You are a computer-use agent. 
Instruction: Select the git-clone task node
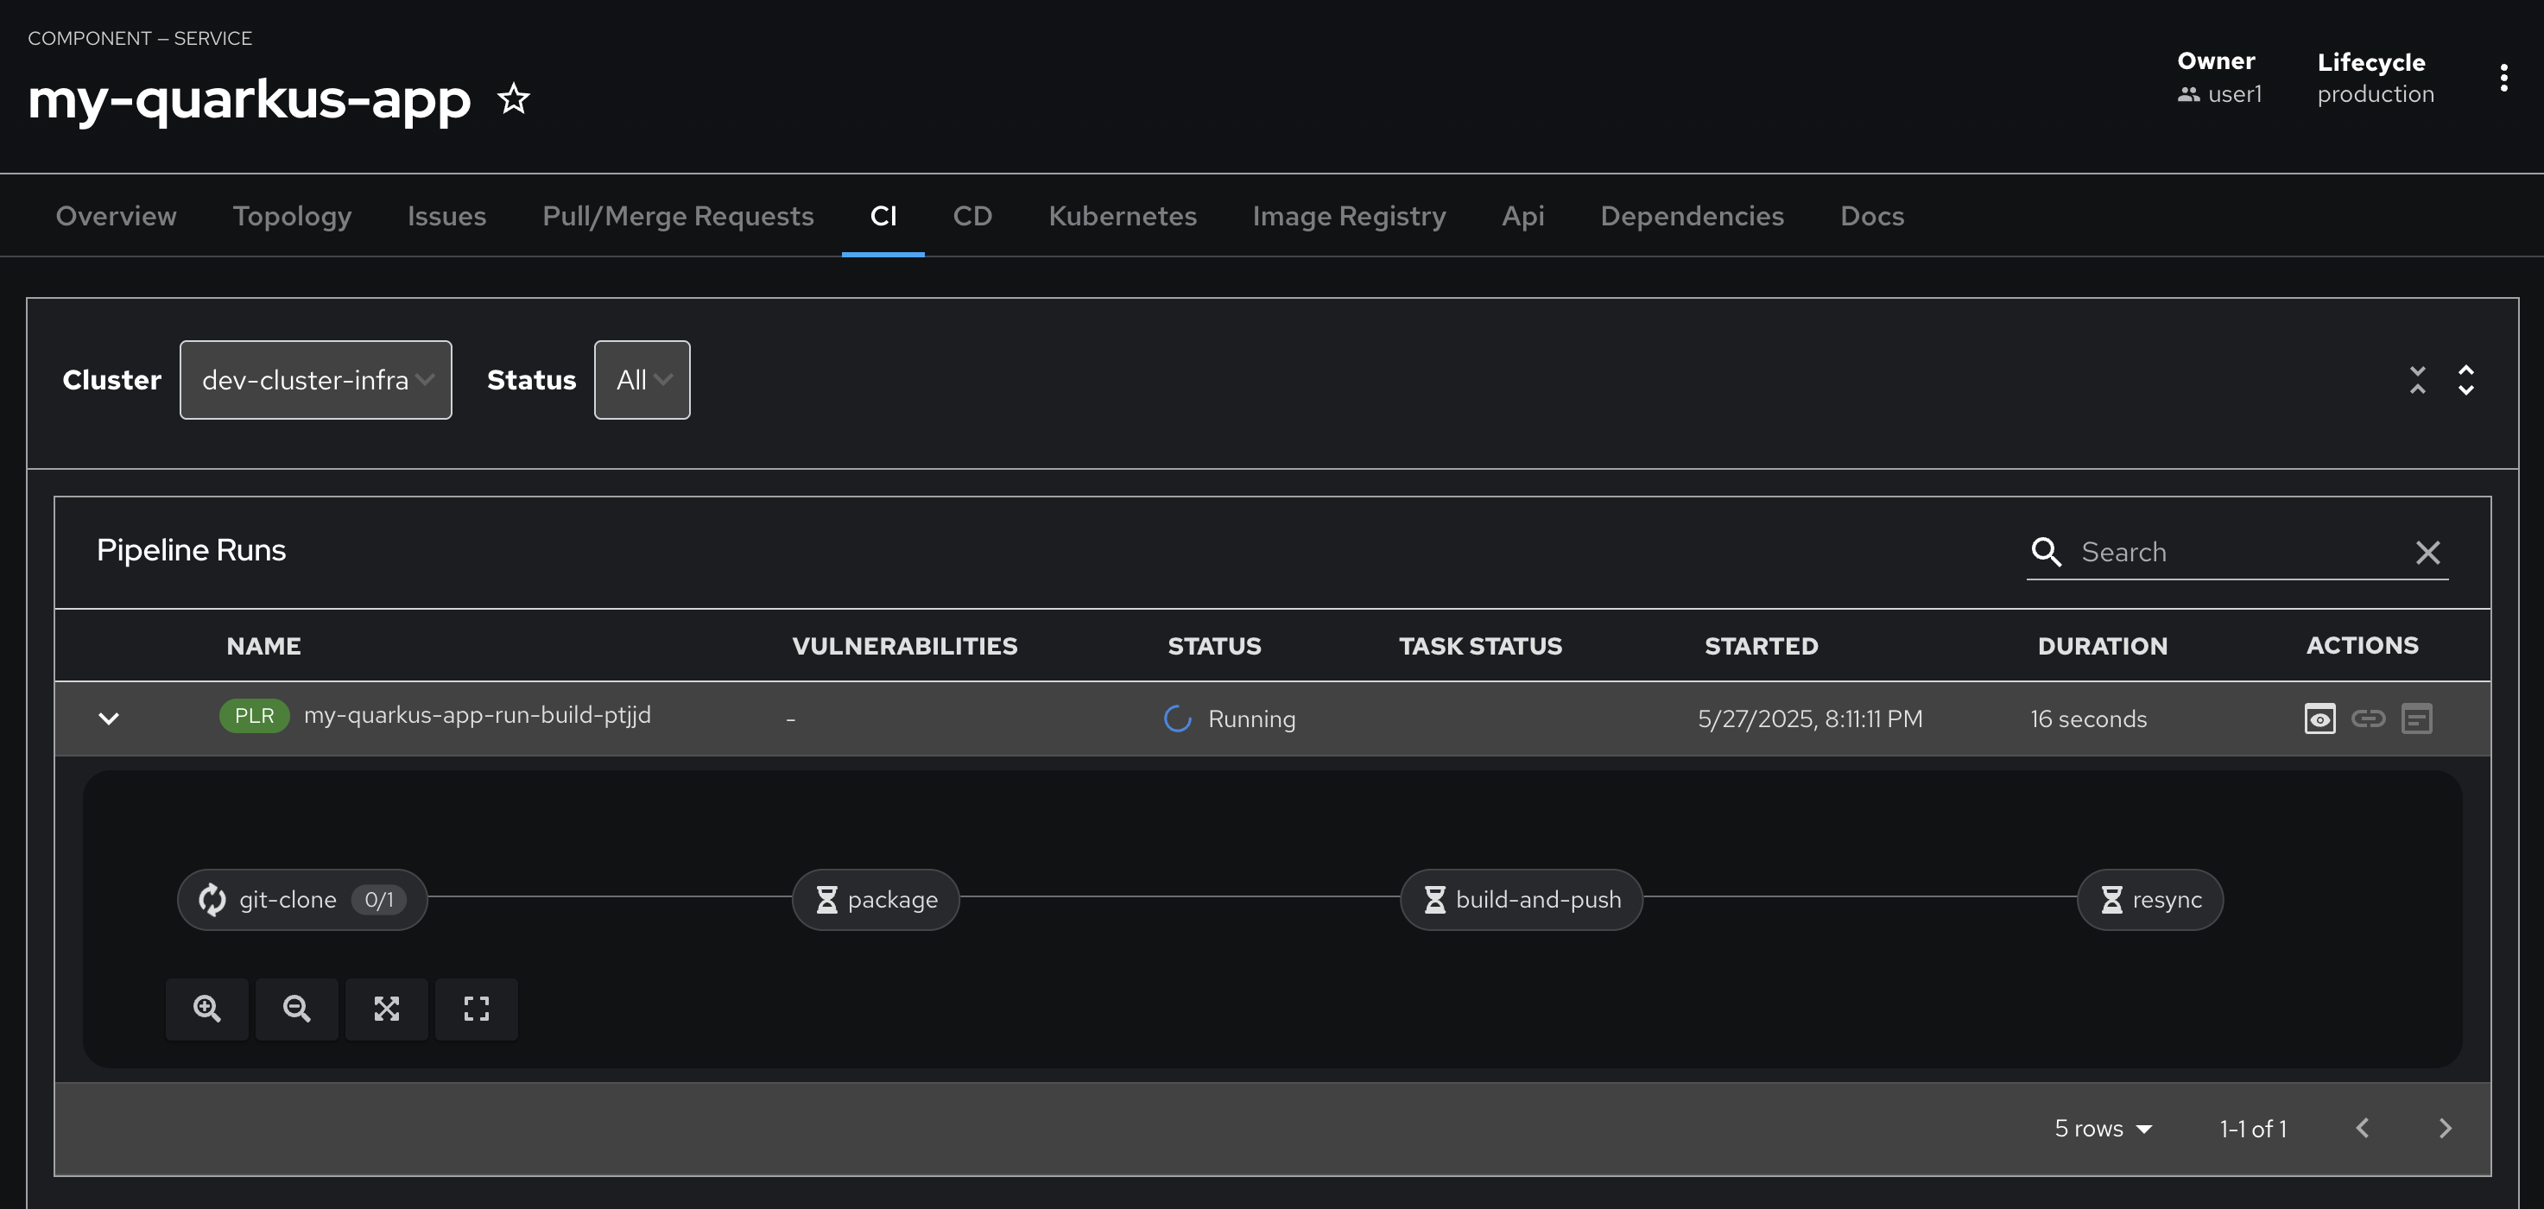coord(302,899)
